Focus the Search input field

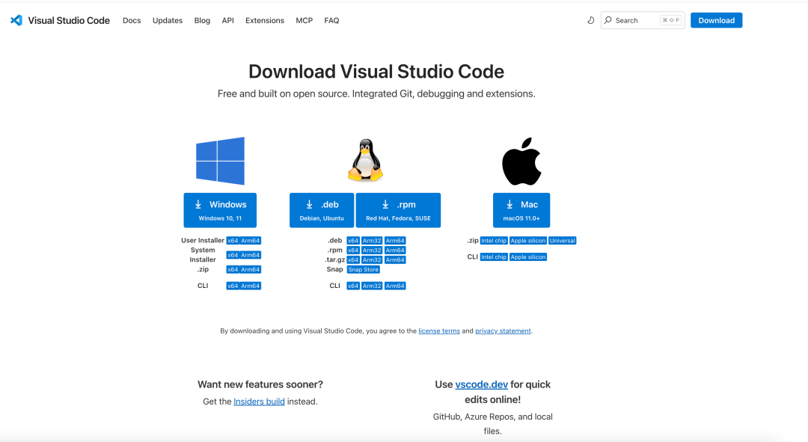pyautogui.click(x=636, y=20)
